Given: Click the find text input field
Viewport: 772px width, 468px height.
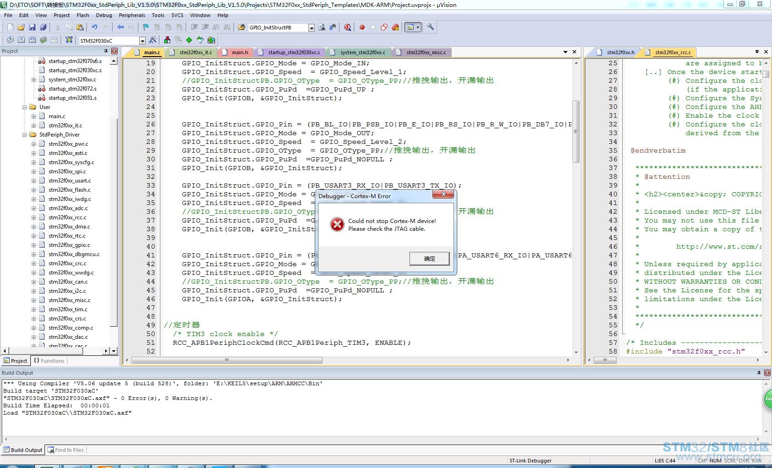Looking at the screenshot, I should point(278,28).
